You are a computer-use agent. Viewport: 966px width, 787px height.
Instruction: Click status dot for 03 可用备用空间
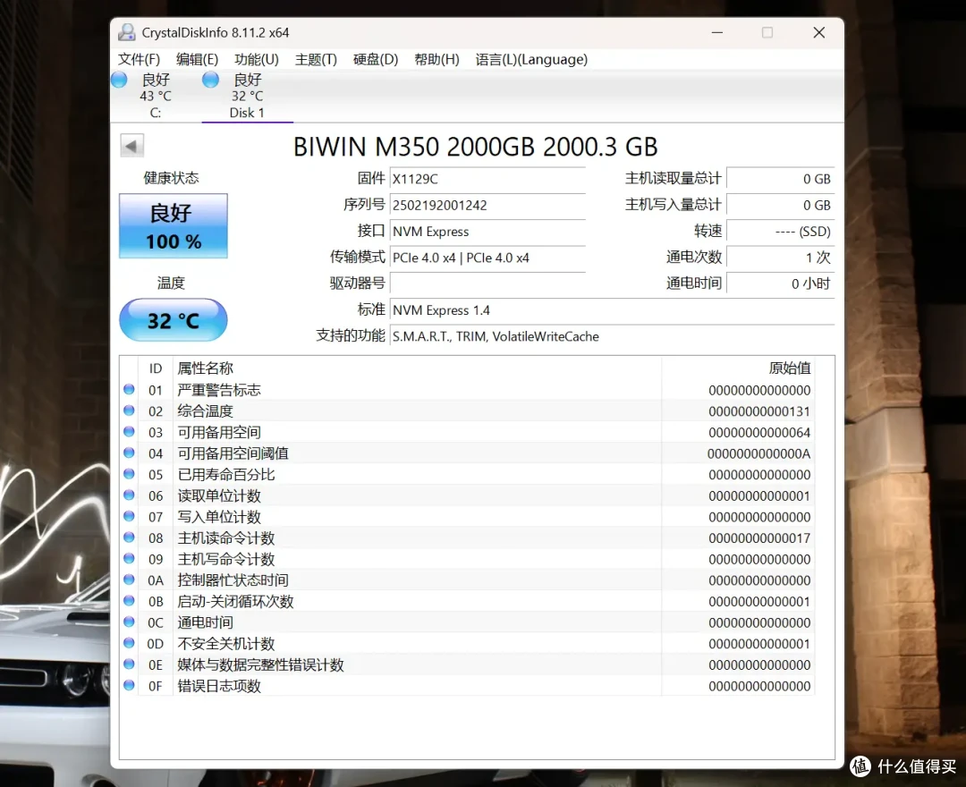129,432
